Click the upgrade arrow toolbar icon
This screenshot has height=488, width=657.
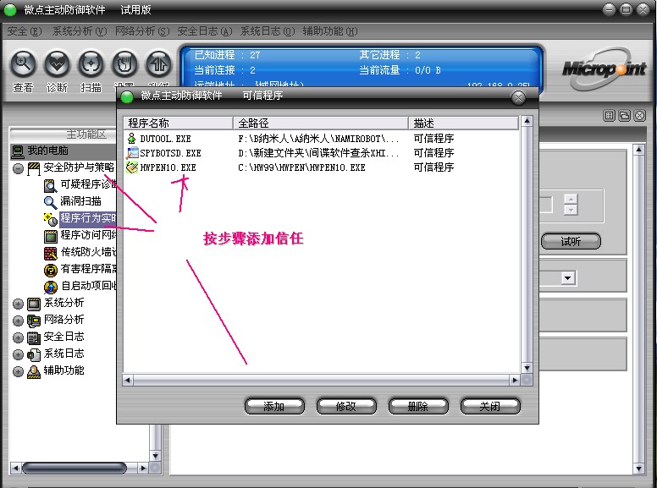[x=158, y=64]
